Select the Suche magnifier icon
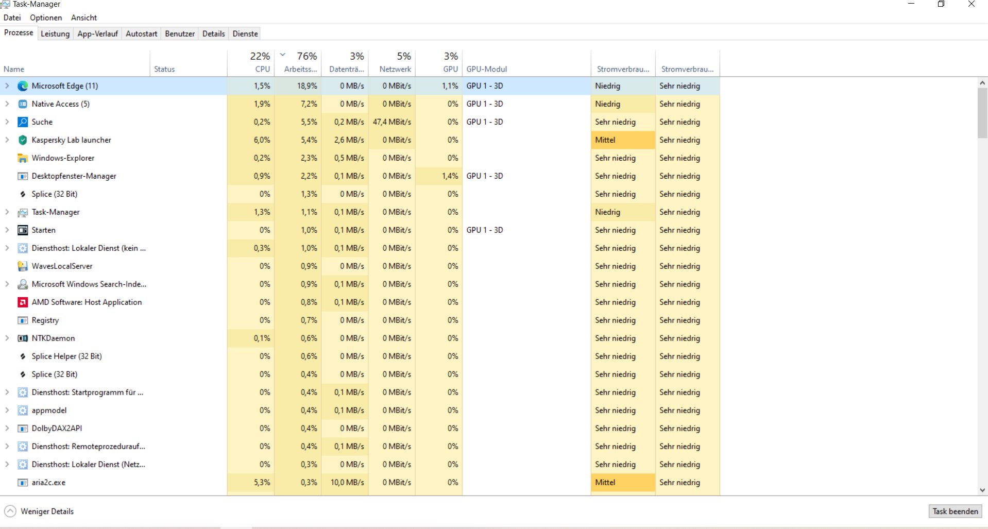The width and height of the screenshot is (988, 529). [x=23, y=122]
